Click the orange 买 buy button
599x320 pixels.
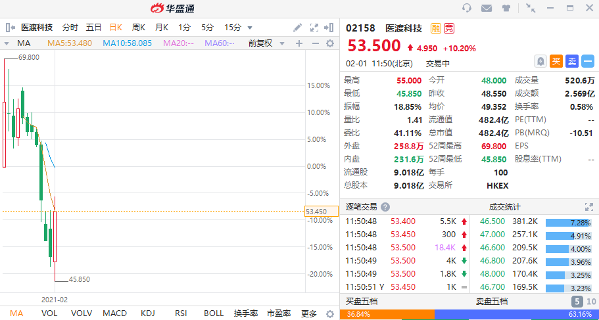556,61
